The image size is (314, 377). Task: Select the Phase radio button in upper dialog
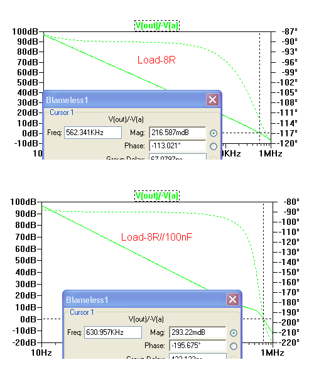click(x=214, y=146)
